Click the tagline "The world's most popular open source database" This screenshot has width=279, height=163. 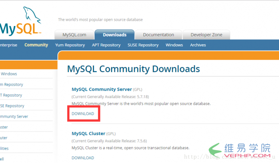coord(100,20)
